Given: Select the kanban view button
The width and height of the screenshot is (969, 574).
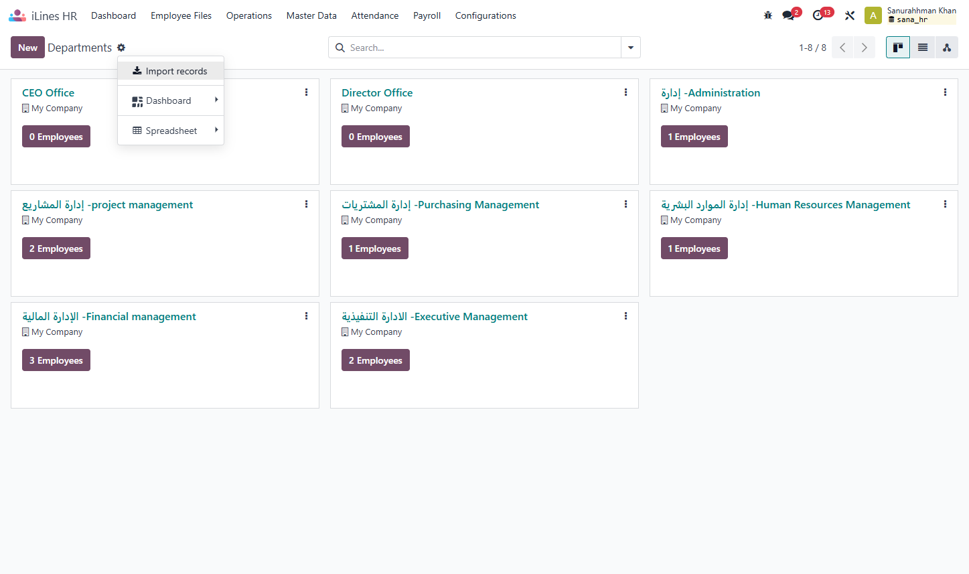Looking at the screenshot, I should point(898,47).
